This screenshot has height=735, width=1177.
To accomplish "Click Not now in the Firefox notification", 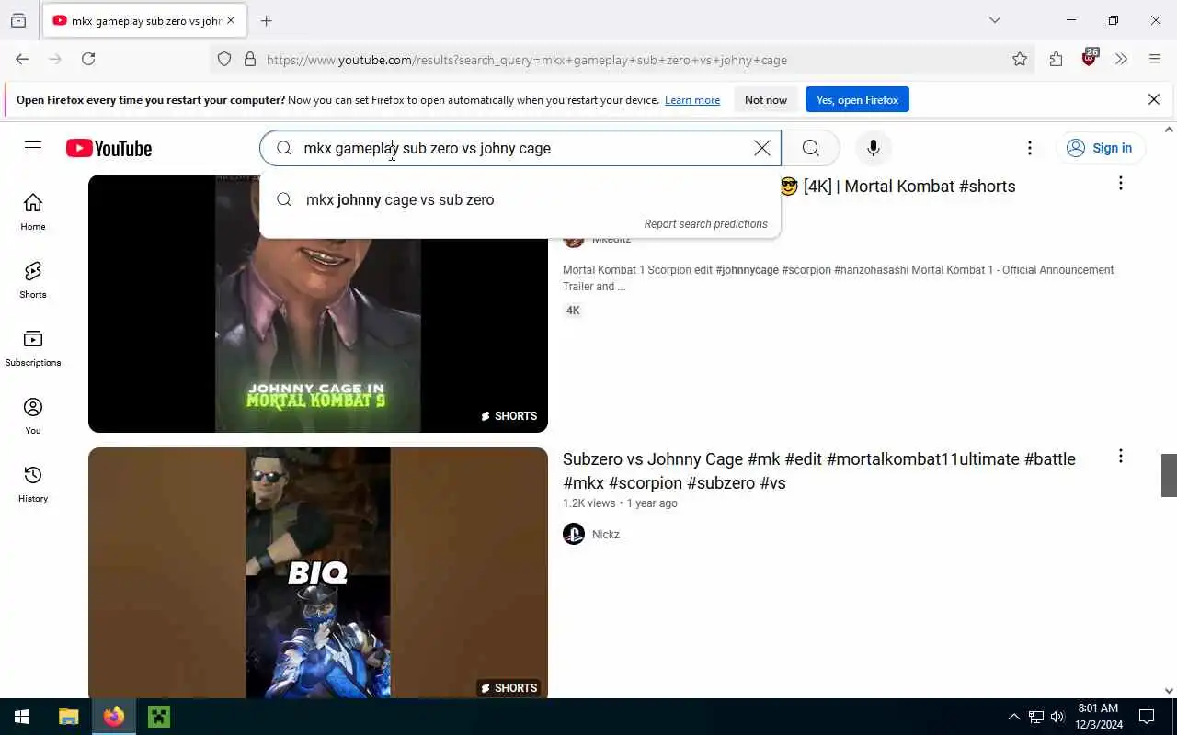I will [x=766, y=100].
